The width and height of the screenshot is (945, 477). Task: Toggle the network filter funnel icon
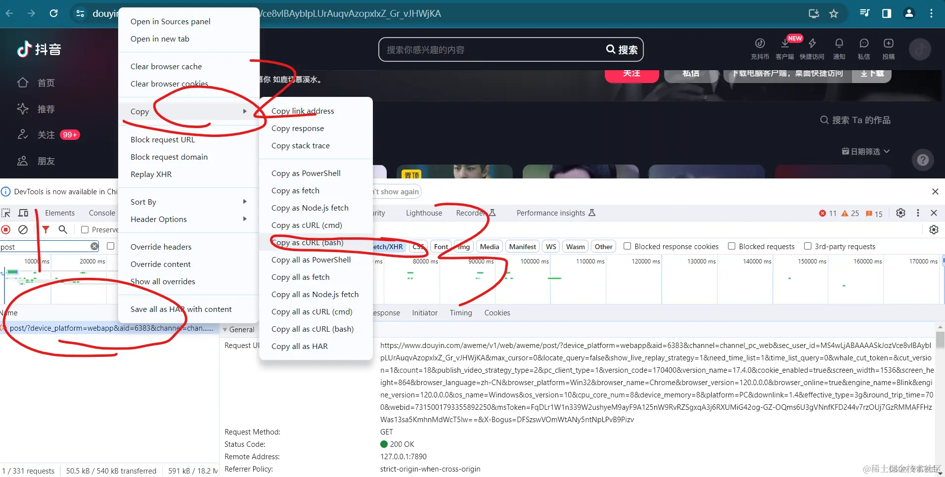45,229
